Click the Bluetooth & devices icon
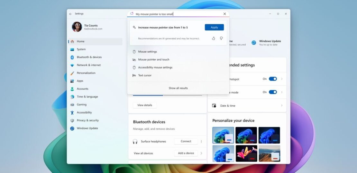 click(72, 57)
